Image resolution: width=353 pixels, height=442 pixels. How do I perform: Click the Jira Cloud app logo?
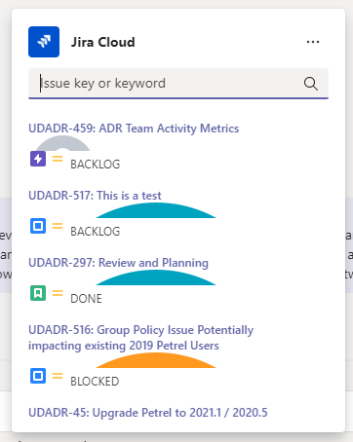coord(44,42)
